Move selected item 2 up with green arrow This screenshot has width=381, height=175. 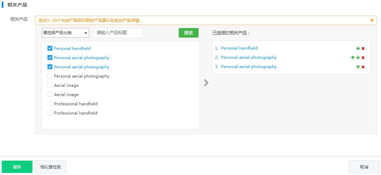[353, 58]
